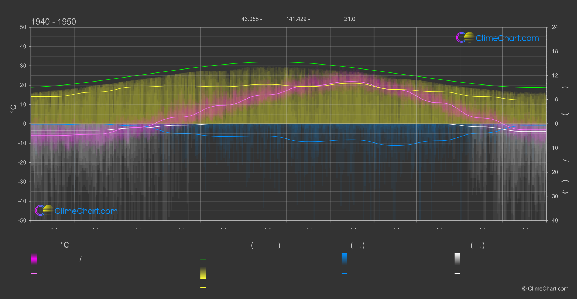Screen dimensions: 577x299
Task: Click the magenta temperature range legend swatch
Action: tap(34, 259)
